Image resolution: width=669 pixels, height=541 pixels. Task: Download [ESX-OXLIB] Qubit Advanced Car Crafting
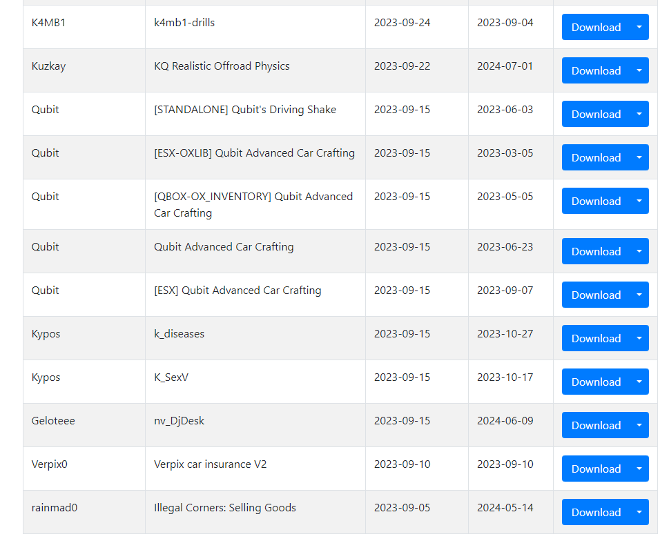click(x=596, y=158)
